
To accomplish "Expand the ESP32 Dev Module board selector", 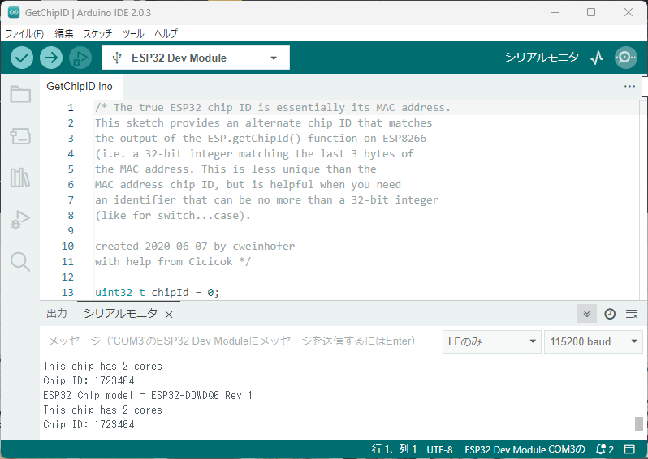I will click(x=195, y=58).
